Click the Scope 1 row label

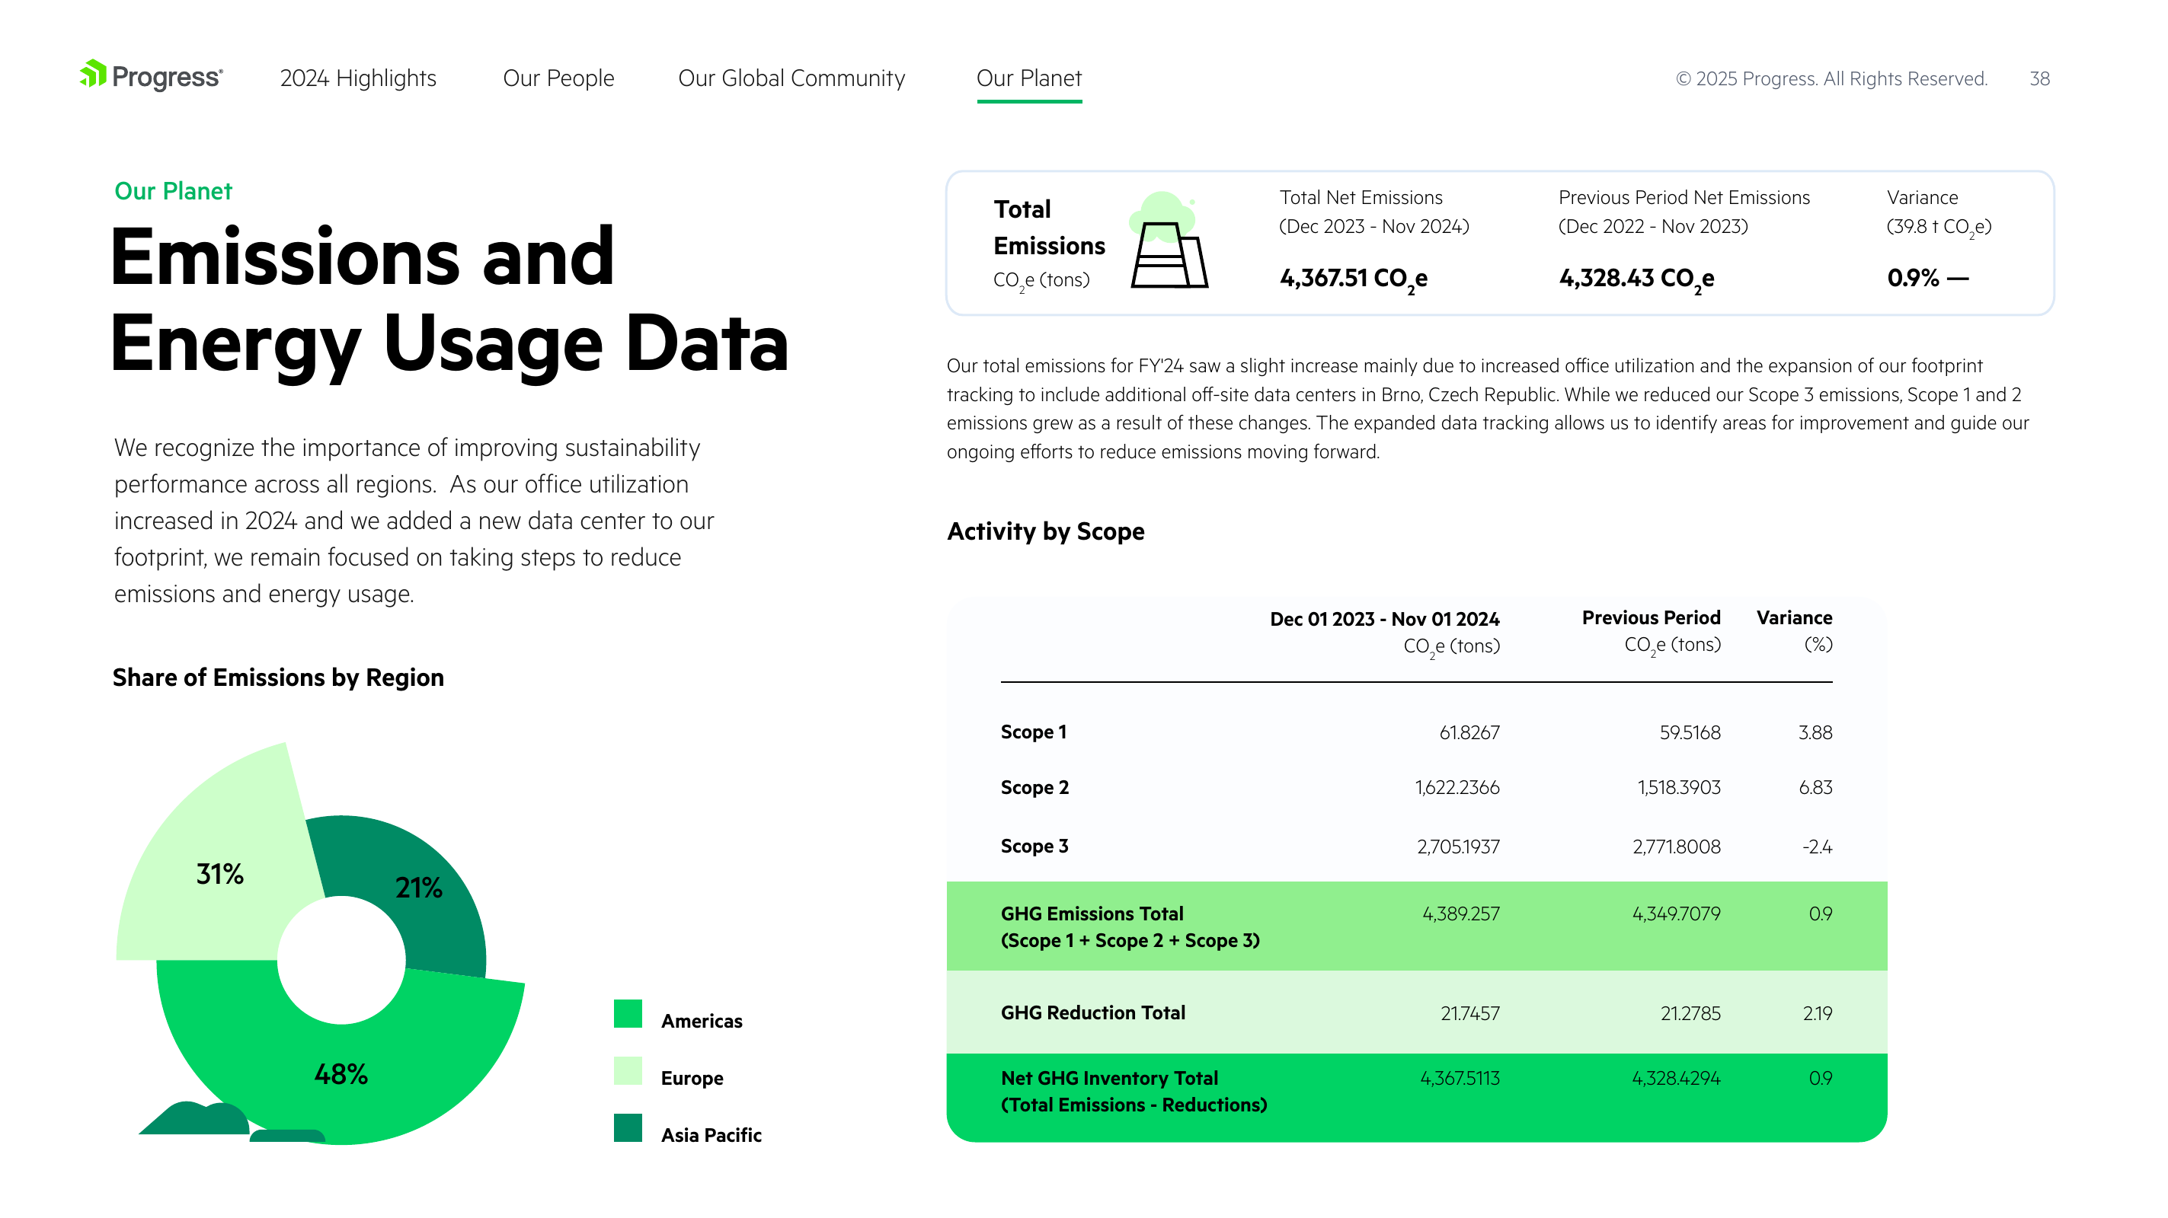1034,732
